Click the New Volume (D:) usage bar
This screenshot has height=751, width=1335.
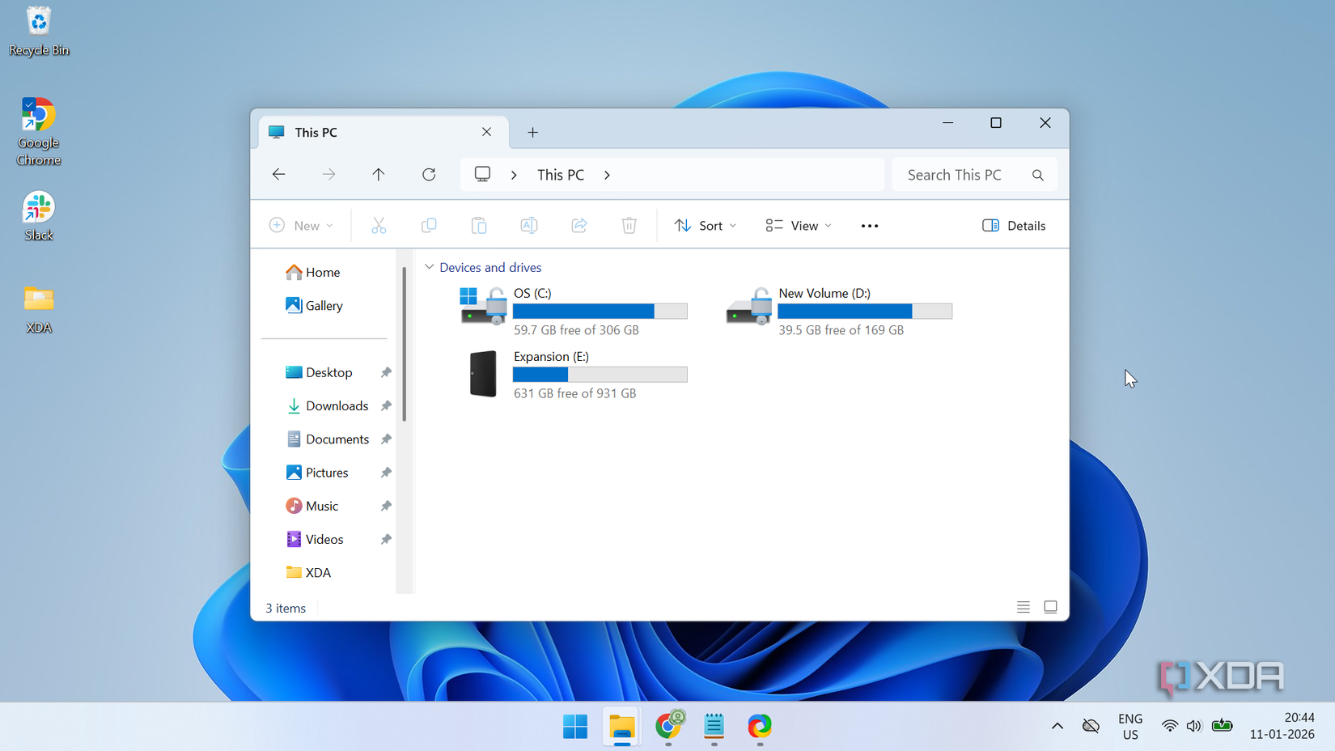pos(865,312)
